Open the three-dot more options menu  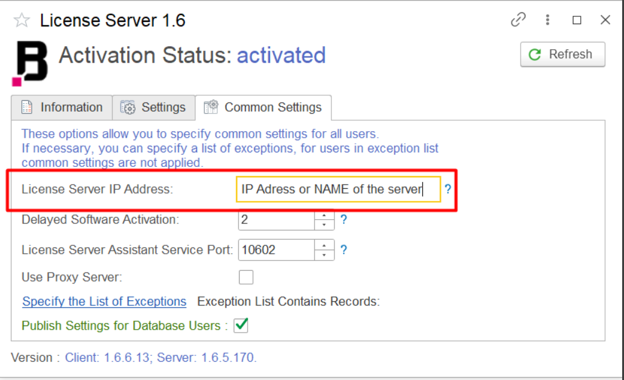coord(548,20)
